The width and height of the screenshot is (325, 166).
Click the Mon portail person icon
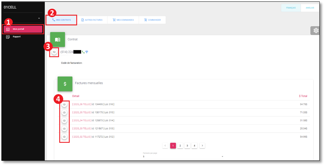(8, 29)
